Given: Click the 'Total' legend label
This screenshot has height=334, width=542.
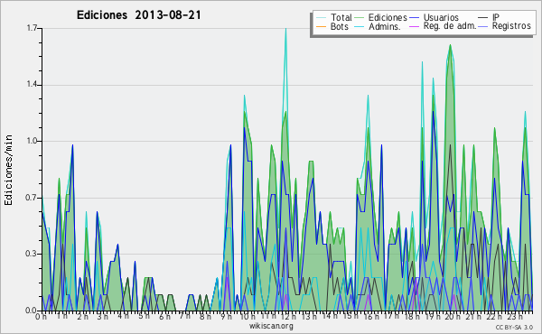Looking at the screenshot, I should [341, 17].
